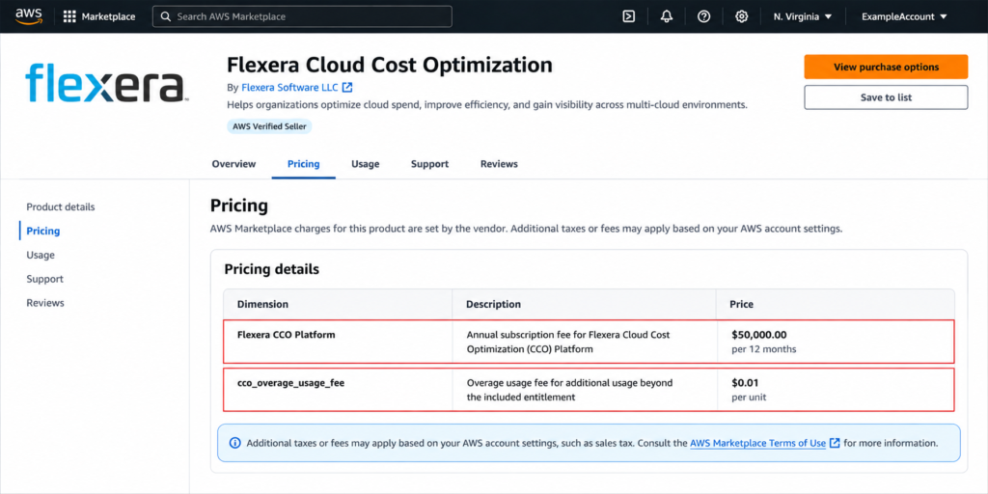Click the Flexera Cloud Cost Optimization title
Viewport: 988px width, 494px height.
click(x=390, y=65)
